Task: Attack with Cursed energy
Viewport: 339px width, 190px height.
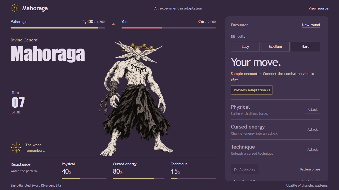Action: [313, 129]
